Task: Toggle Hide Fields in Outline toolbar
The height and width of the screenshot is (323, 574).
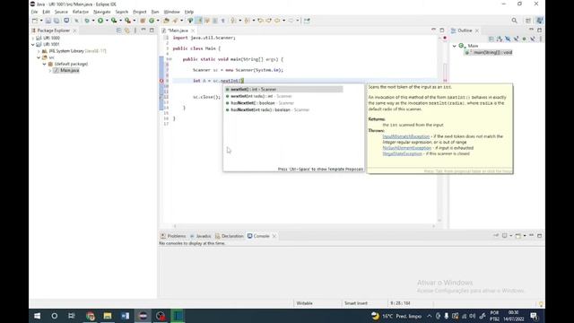Action: point(508,39)
